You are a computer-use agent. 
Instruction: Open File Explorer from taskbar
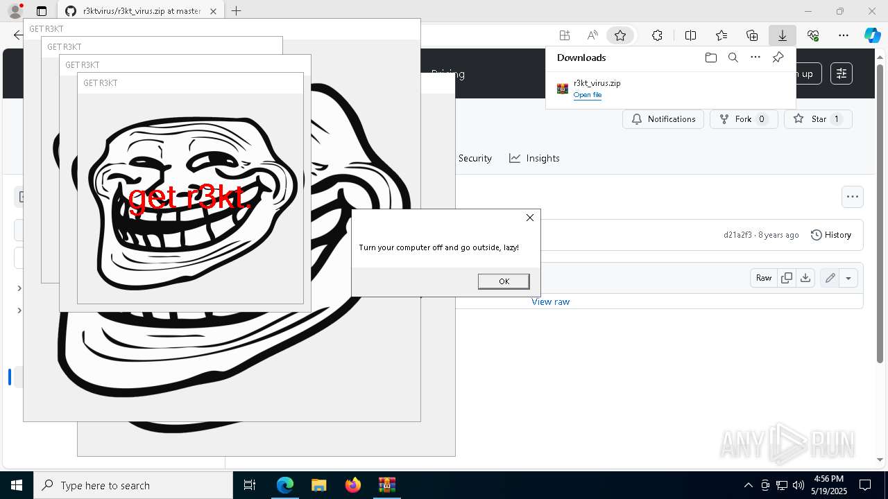coord(318,485)
